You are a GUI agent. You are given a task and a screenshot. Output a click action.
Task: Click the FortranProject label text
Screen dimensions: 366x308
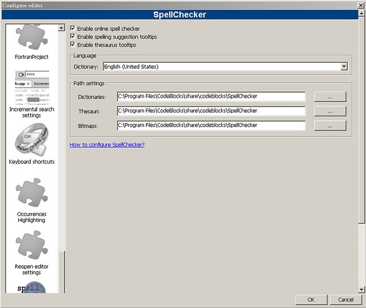[31, 57]
